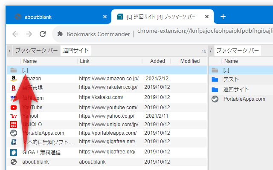Click the extension puzzle icon in address bar
Image resolution: width=273 pixels, height=170 pixels.
(60, 34)
